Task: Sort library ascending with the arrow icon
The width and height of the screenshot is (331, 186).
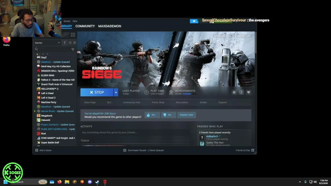Action: point(65,43)
